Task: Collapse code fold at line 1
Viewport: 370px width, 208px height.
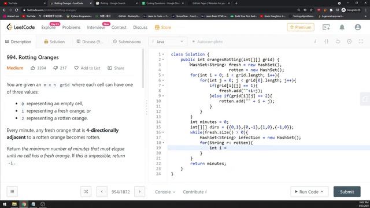Action: [x=163, y=54]
